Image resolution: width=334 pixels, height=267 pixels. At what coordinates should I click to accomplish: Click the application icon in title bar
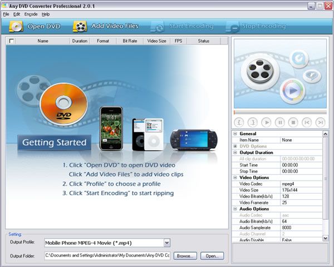pyautogui.click(x=4, y=6)
